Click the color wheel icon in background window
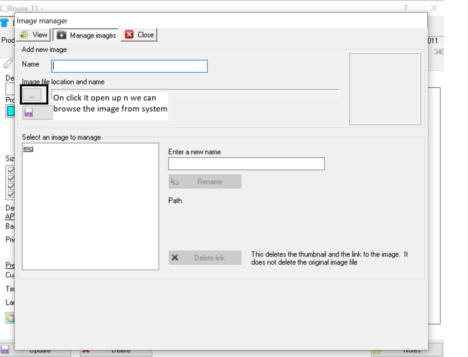 tap(10, 318)
